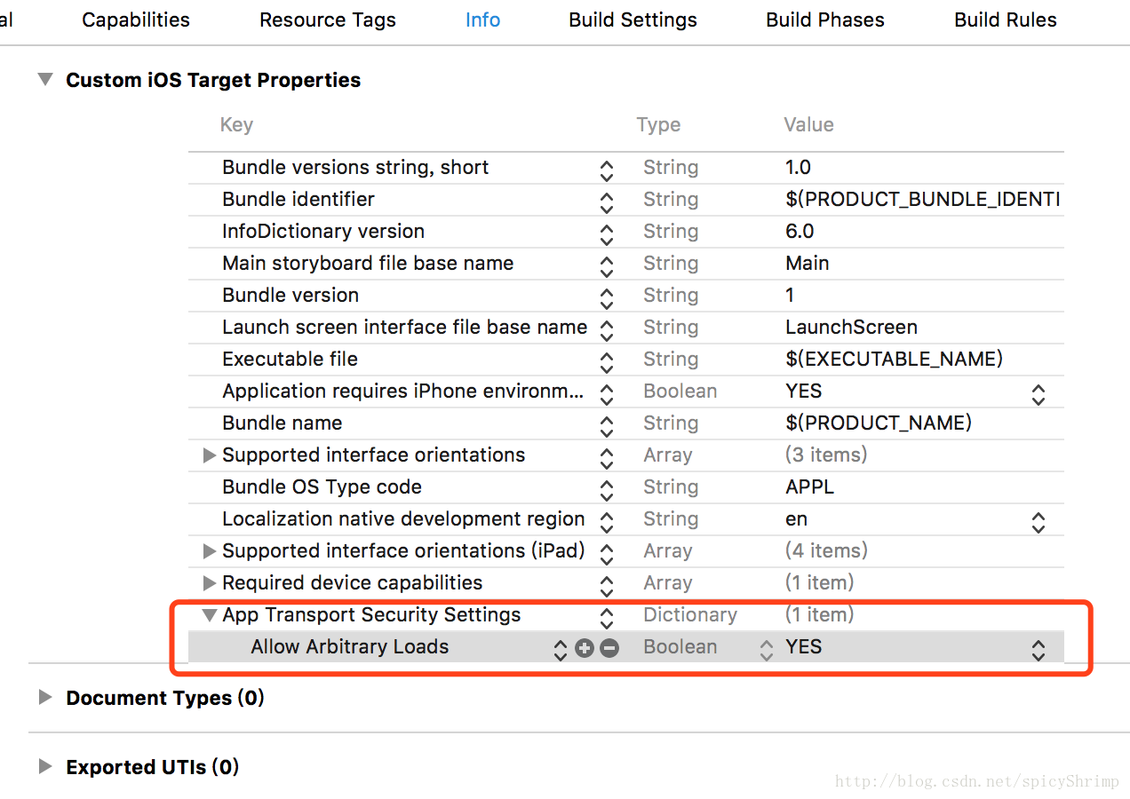Open key stepper for Allow Arbitrary Loads
1130x799 pixels.
click(560, 649)
